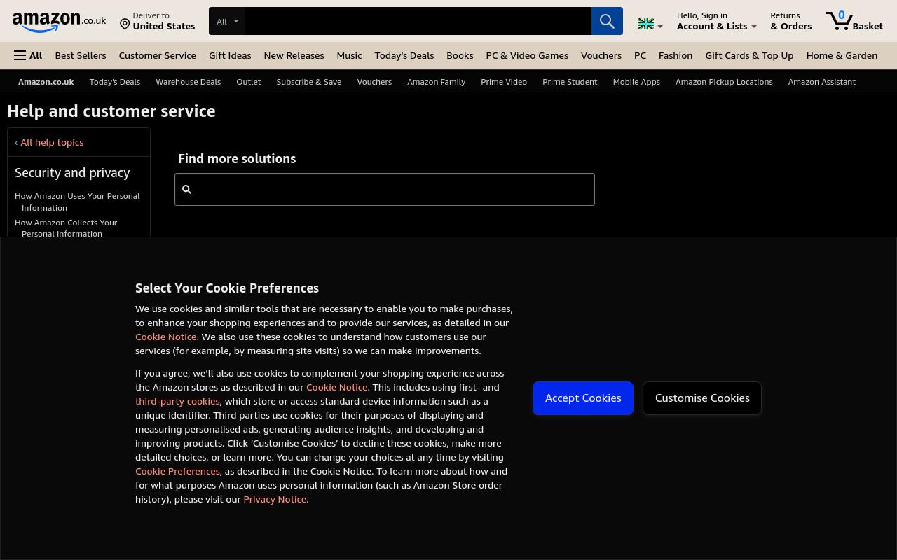Open the Cookie Notice link in second paragraph

(x=337, y=387)
